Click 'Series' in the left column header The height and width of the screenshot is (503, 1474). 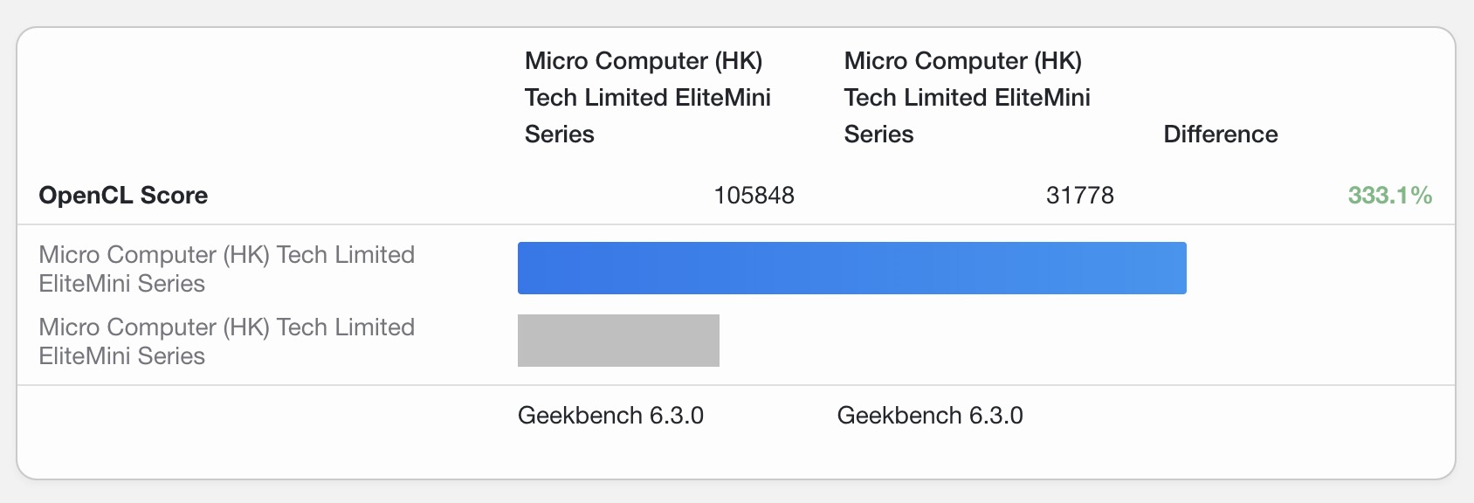pos(560,134)
